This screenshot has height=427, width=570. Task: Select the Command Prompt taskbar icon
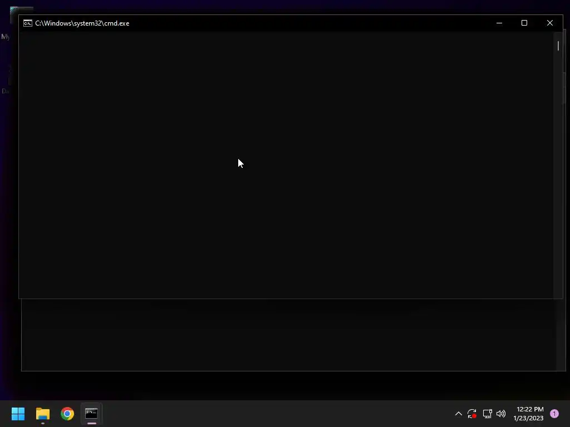[91, 414]
